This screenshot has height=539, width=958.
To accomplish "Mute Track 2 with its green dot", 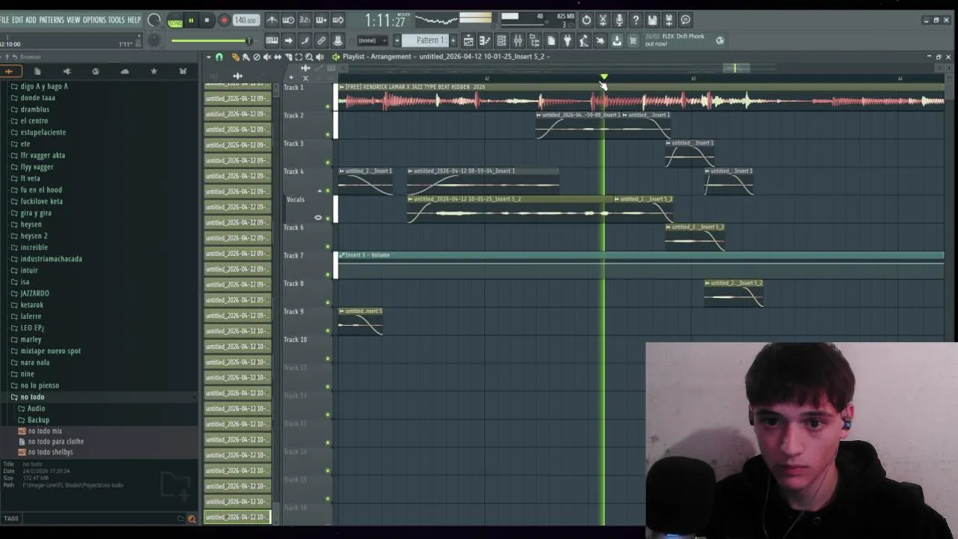I will [x=328, y=134].
